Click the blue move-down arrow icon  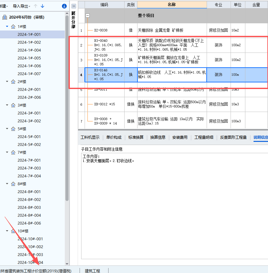click(43, 6)
